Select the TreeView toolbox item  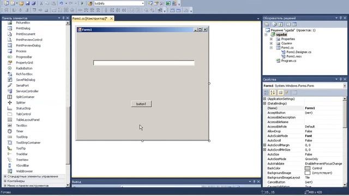pos(22,160)
